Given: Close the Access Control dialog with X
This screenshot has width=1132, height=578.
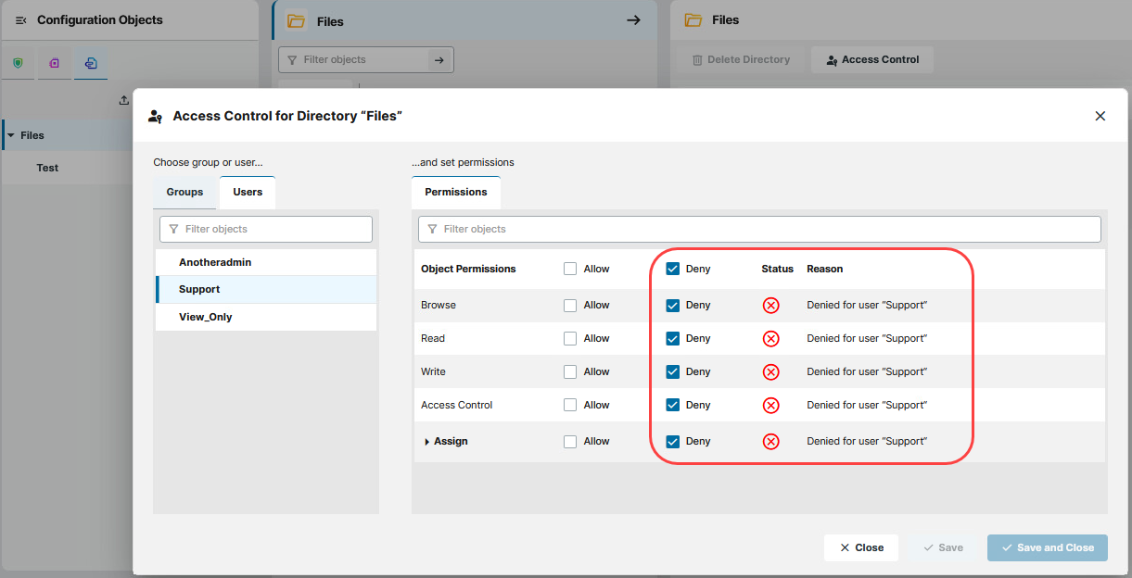Looking at the screenshot, I should tap(1100, 116).
